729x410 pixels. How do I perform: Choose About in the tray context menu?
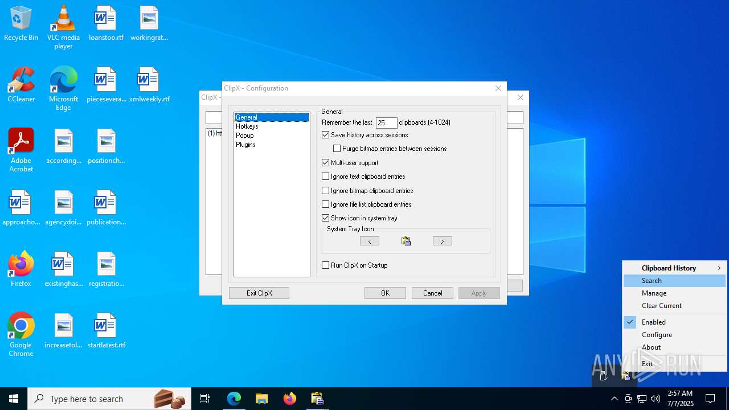point(674,347)
